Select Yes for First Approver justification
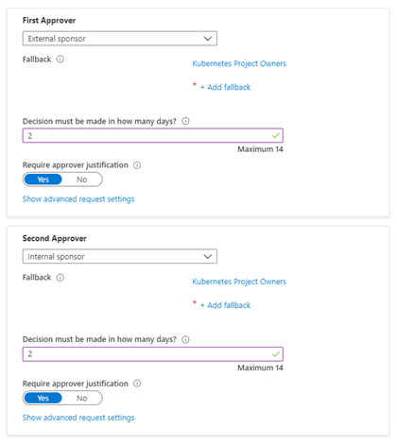Screen dimensions: 397x445 (43, 180)
